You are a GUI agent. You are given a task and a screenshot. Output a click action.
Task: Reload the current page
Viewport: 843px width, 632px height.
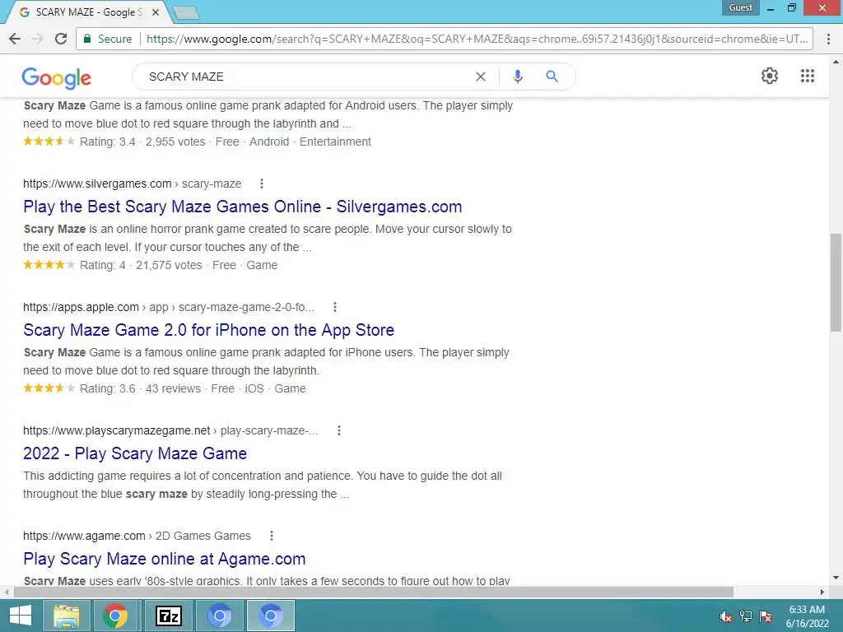(x=61, y=39)
